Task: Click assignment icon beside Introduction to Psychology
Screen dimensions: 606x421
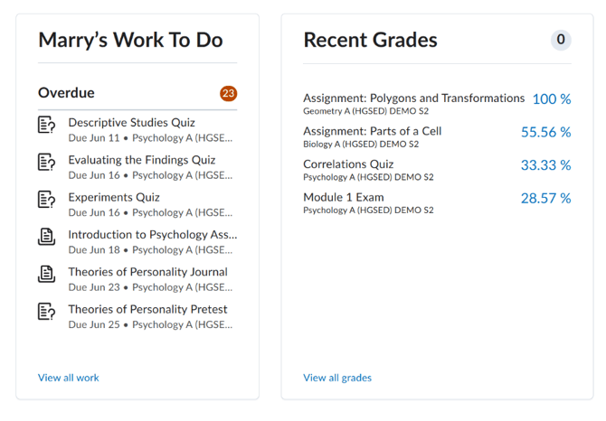Action: 46,237
